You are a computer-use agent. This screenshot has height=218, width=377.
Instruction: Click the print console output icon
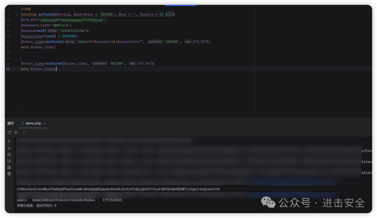pos(9,167)
